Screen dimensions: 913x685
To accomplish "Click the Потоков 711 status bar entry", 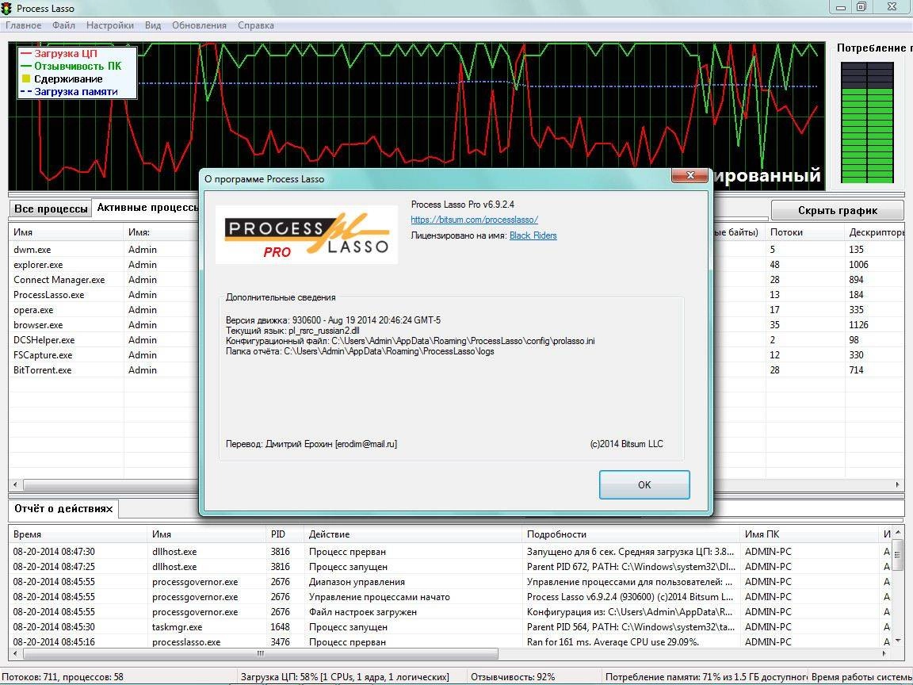I will pos(63,677).
